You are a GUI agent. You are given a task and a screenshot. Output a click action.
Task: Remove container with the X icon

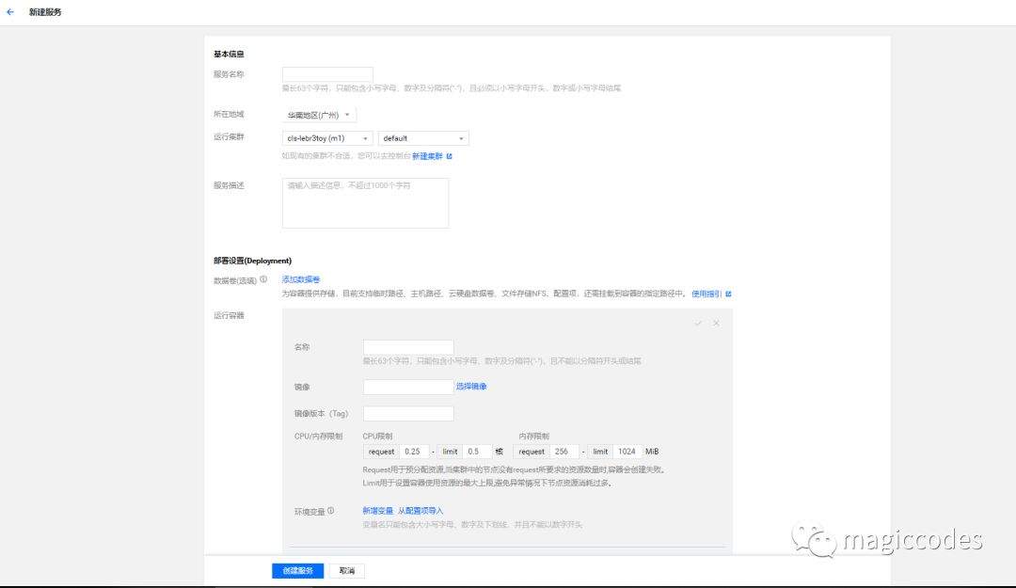[716, 323]
